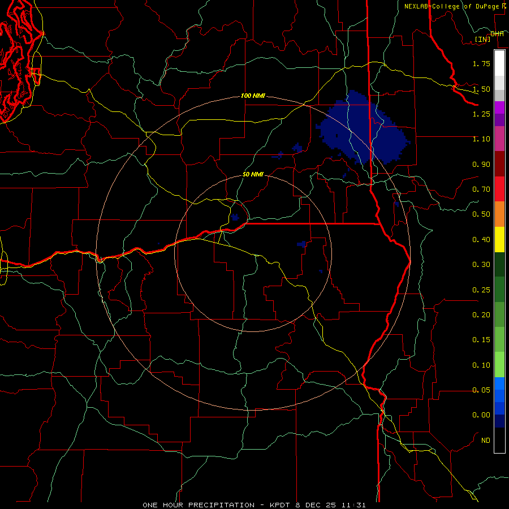This screenshot has width=509, height=509.
Task: Pick the white swatch atop the legend
Action: (x=500, y=63)
